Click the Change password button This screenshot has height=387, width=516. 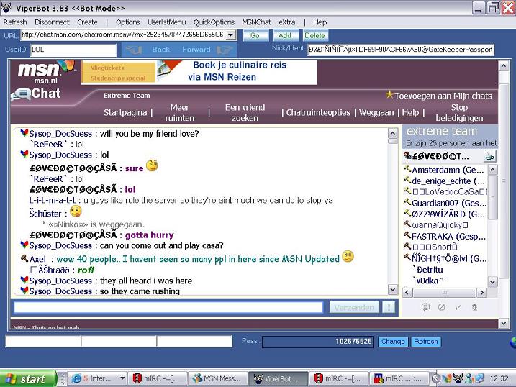coord(393,342)
